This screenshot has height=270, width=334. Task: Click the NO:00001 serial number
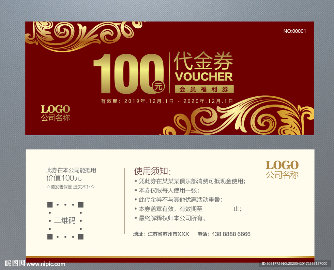pos(295,31)
